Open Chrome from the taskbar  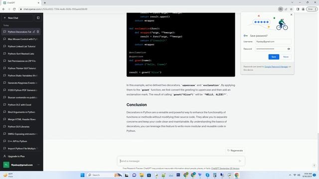[237, 175]
